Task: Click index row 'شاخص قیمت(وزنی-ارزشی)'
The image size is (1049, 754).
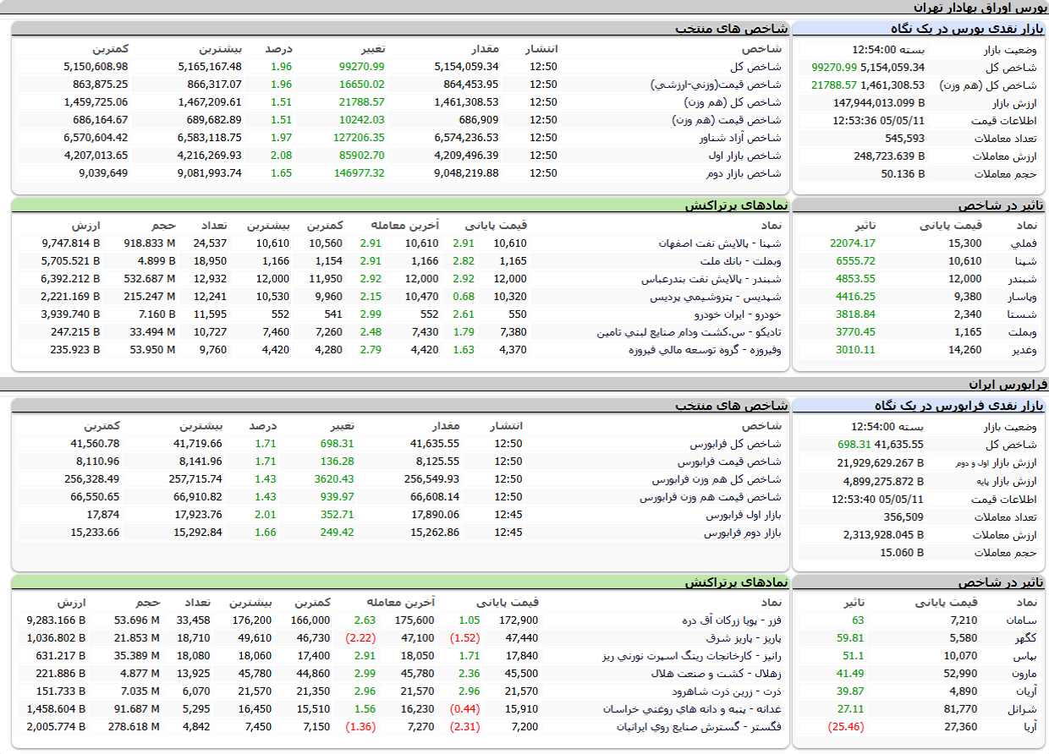Action: (717, 85)
